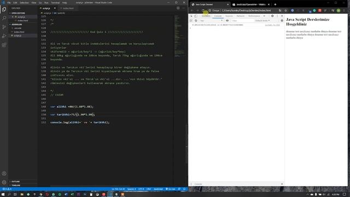This screenshot has height=197, width=350.
Task: Open the Run and Debug view
Action: 4,36
